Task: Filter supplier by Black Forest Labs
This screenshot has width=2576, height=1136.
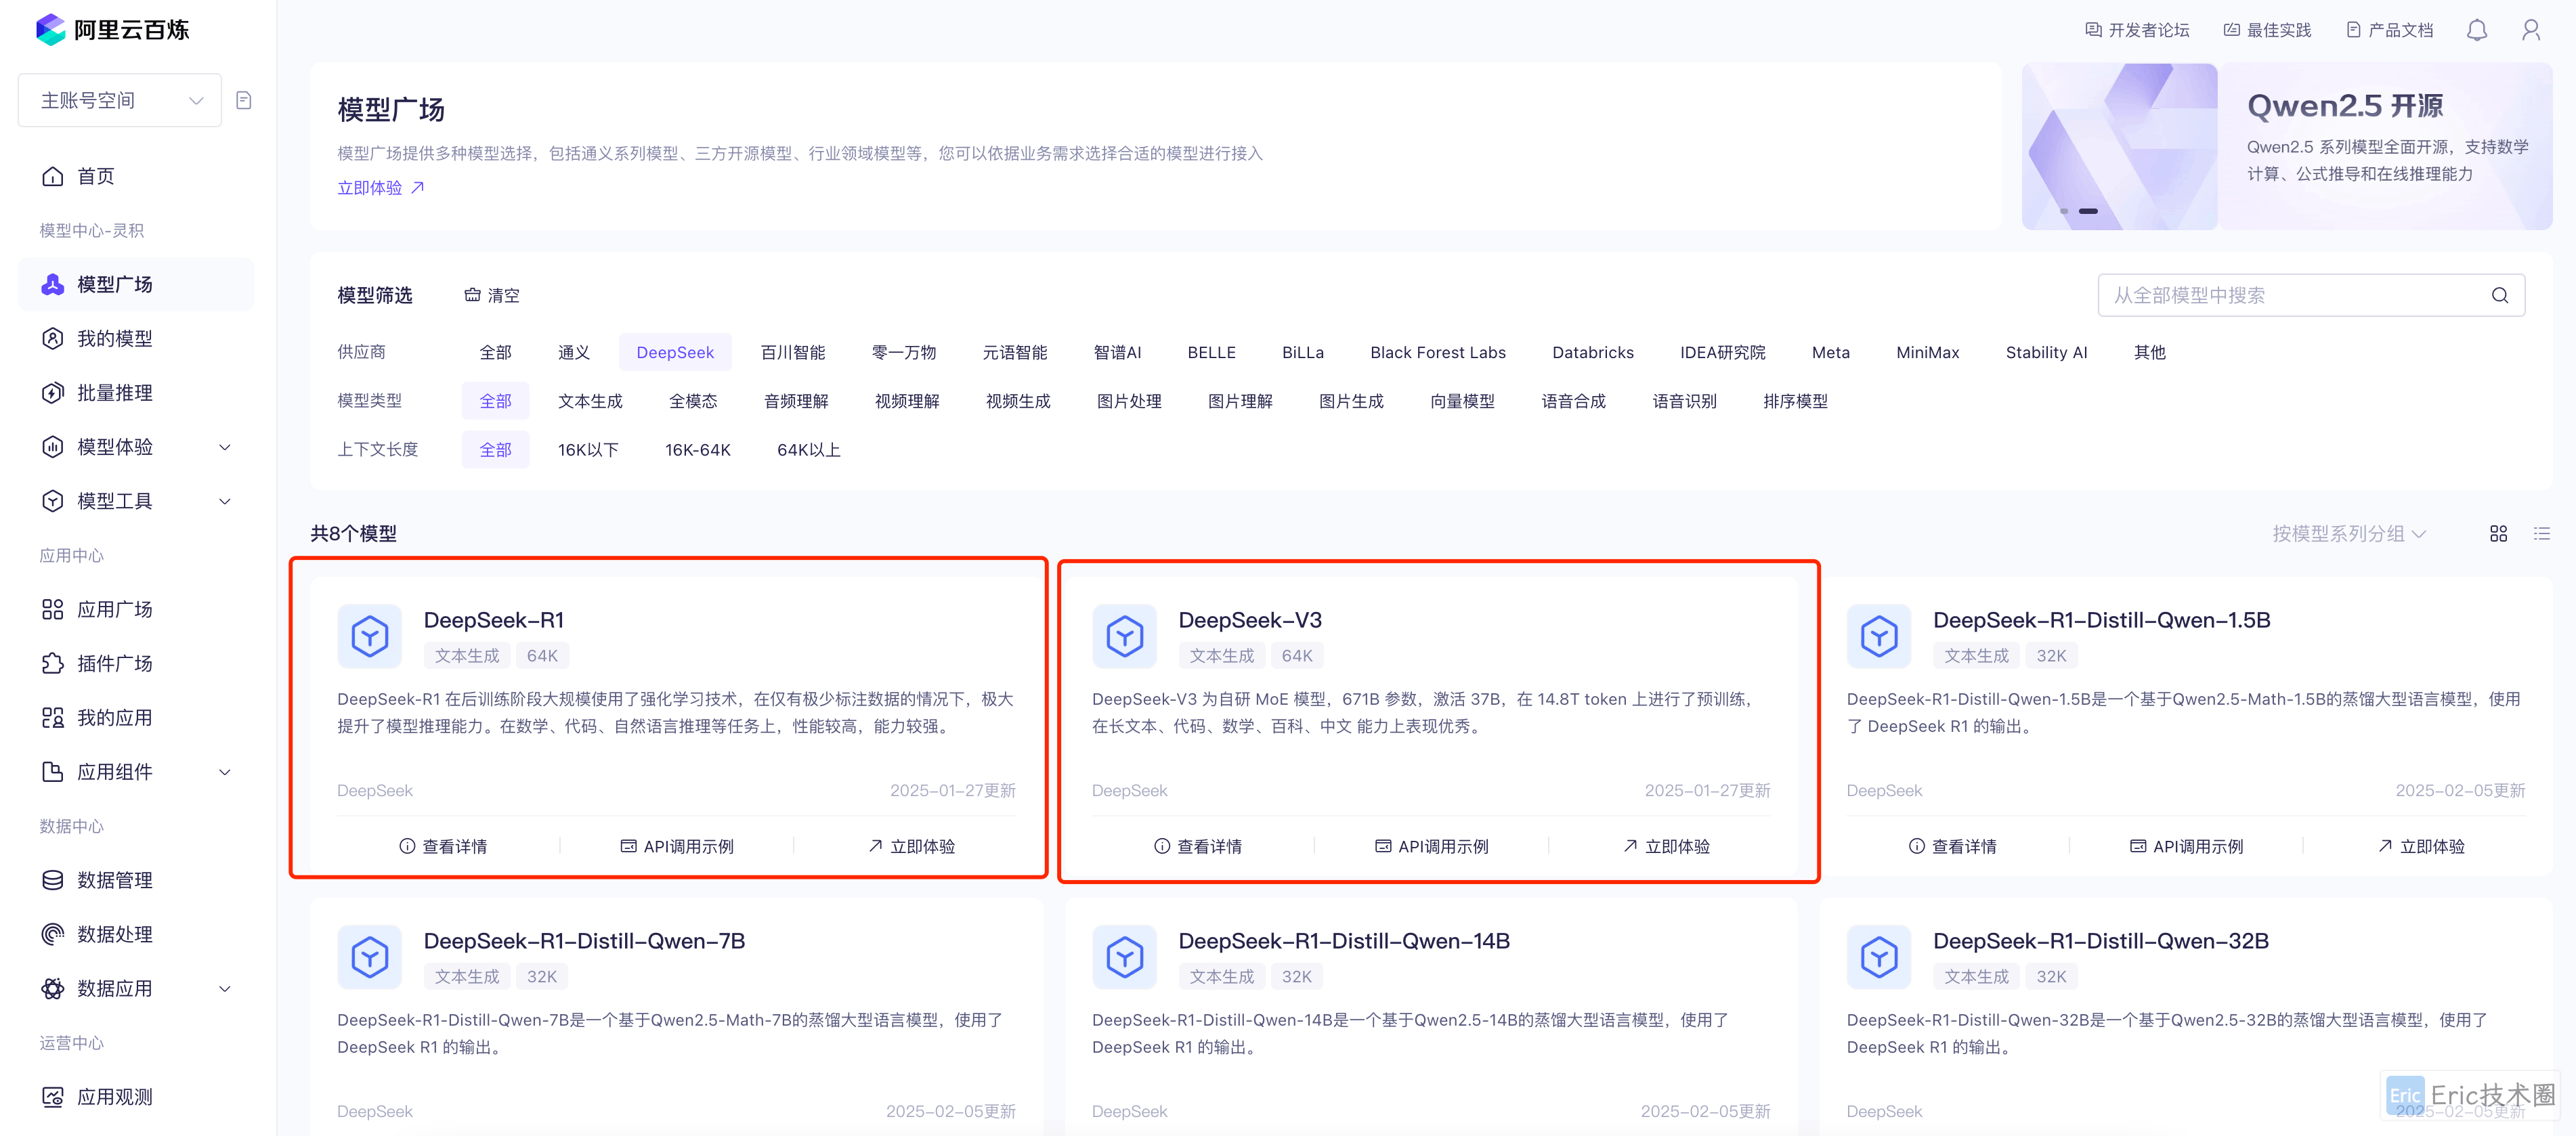Action: [1437, 352]
